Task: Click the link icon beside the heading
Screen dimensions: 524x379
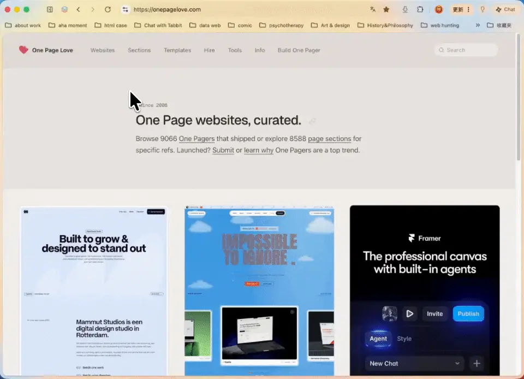Action: coord(312,121)
